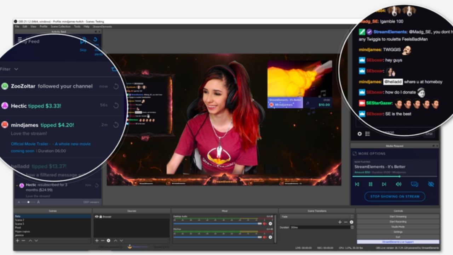Replay the Hectic $3.33 tip alert
The height and width of the screenshot is (255, 453).
[x=116, y=106]
